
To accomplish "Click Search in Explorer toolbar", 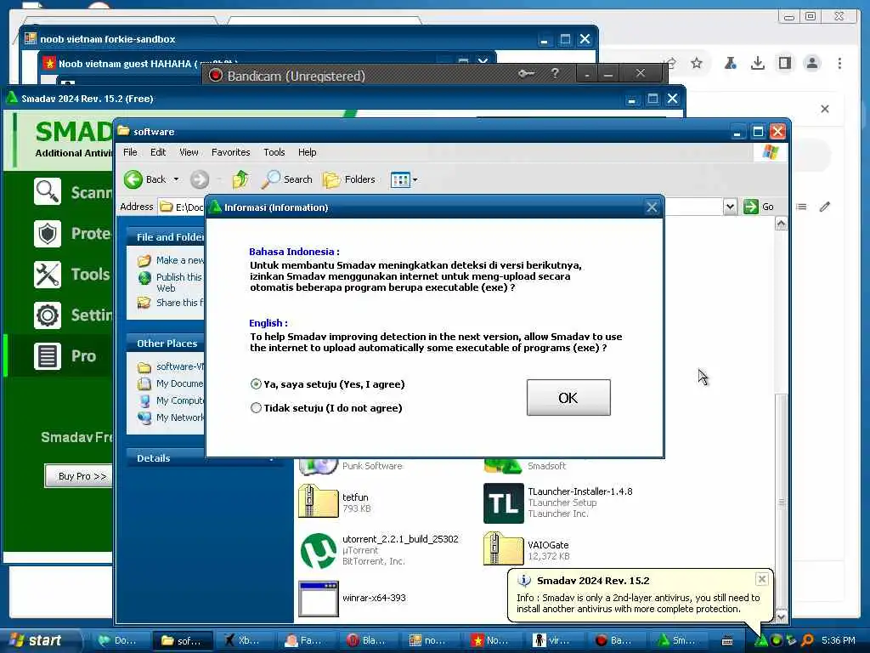I will click(287, 179).
